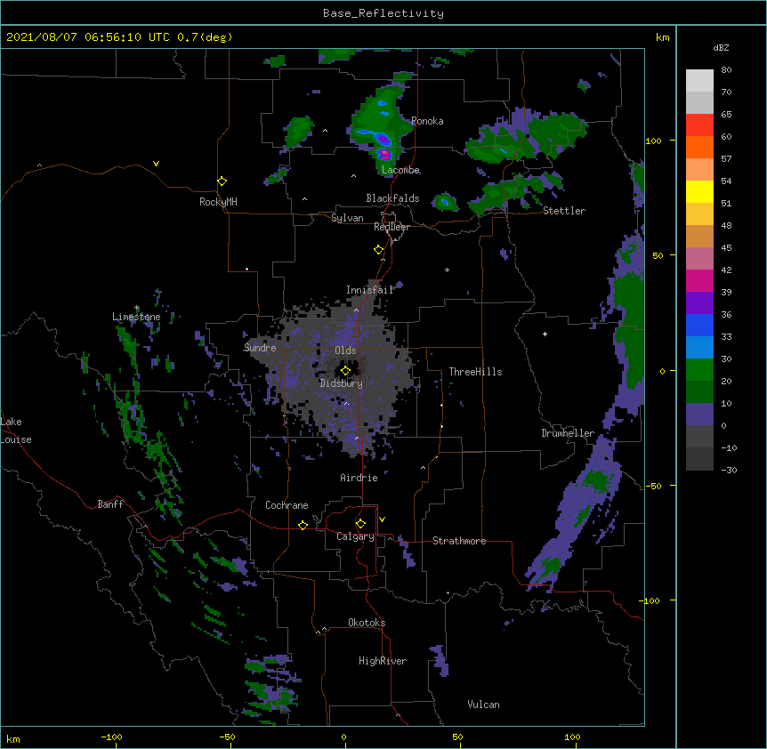Screen dimensions: 767x749
Task: Click the white plus marker north of Drumheller
Action: 545,334
